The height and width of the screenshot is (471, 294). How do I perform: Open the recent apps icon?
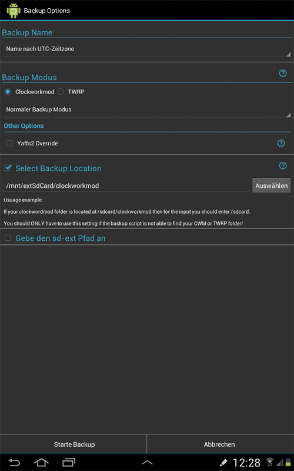[x=69, y=462]
